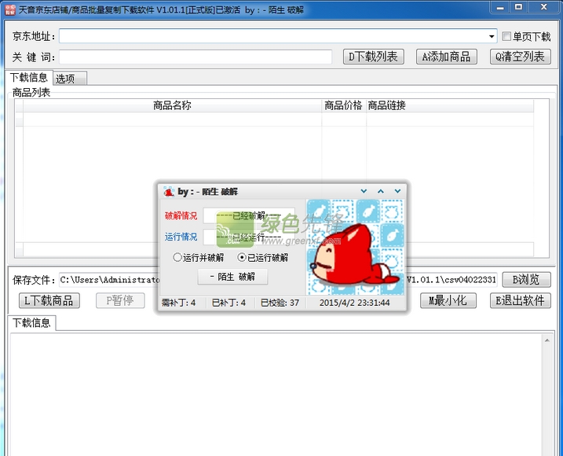Click the L下载商品 button
Screen dimensions: 563x456
click(x=49, y=300)
